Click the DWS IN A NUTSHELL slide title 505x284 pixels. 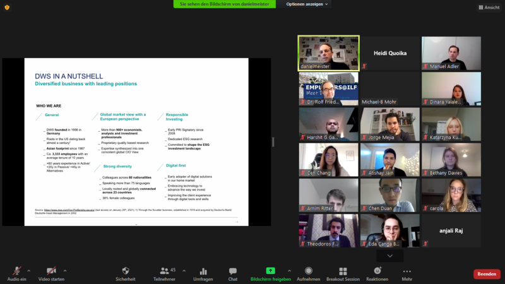[x=69, y=76]
